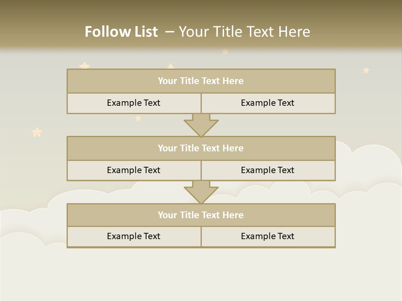The height and width of the screenshot is (301, 402).
Task: Select the left "Example Text" cell in the third block
Action: click(x=134, y=236)
